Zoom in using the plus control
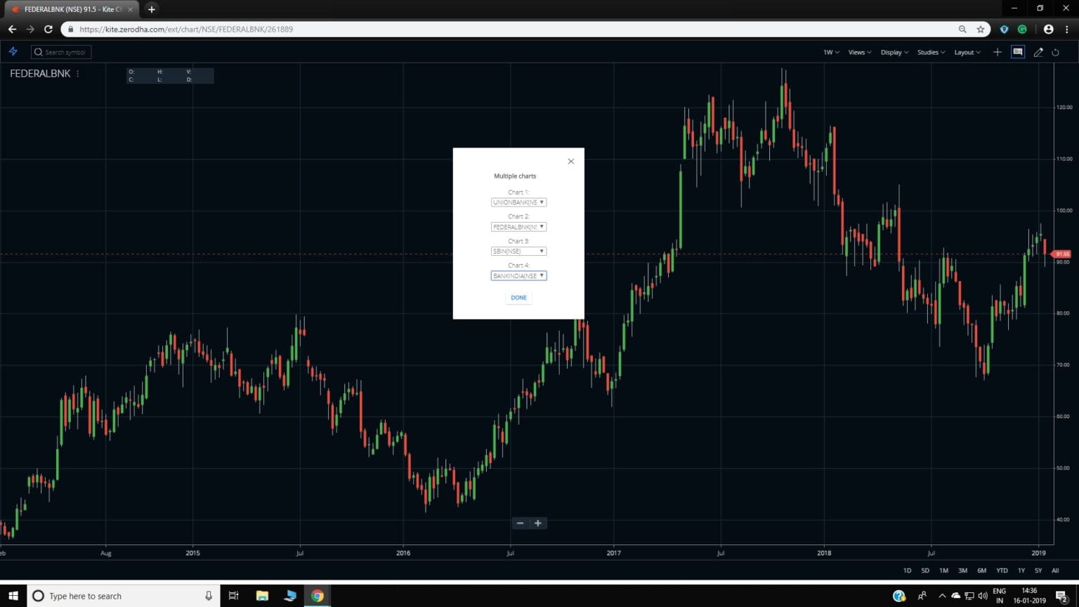Screen dimensions: 1079x607 point(537,523)
